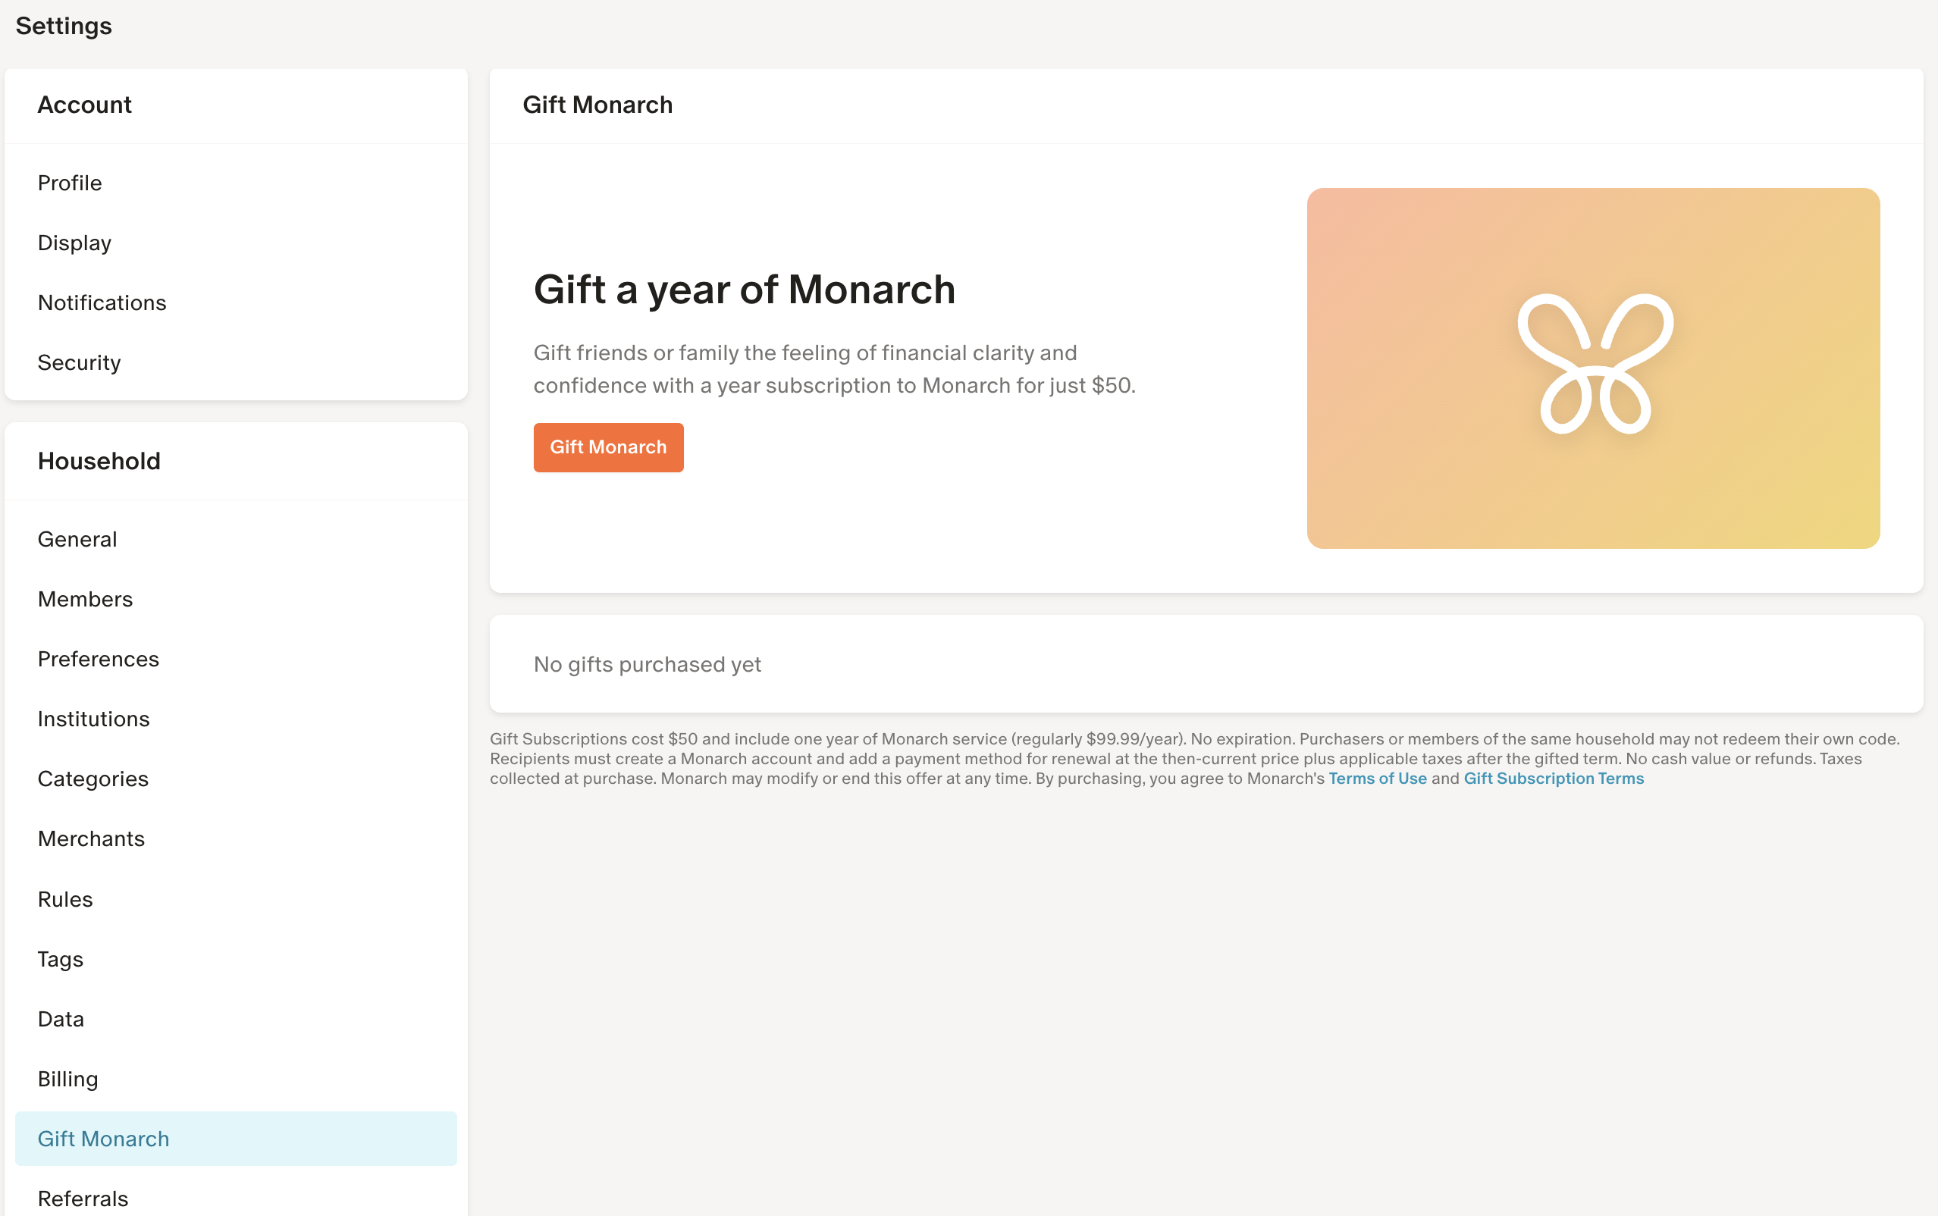Viewport: 1938px width, 1216px height.
Task: Go to Display settings
Action: (x=75, y=243)
